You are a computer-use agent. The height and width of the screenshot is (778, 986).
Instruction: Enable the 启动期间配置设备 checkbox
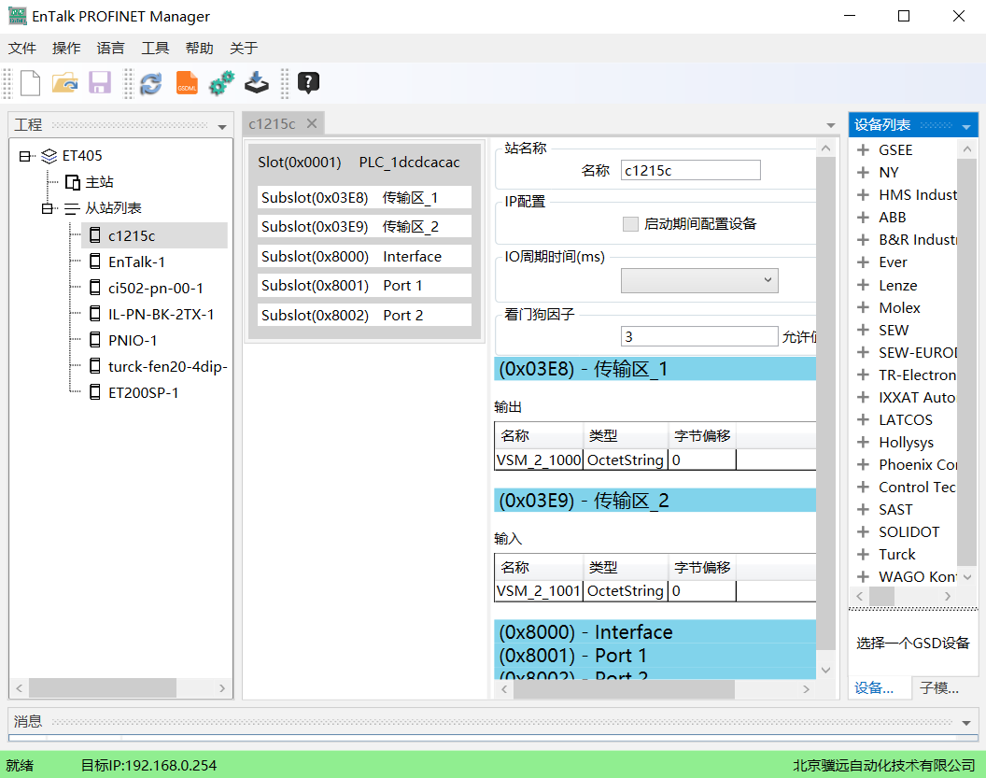pyautogui.click(x=630, y=224)
